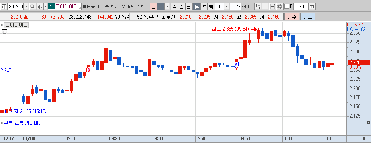Expand the minute interval dropdown arrow
The image size is (371, 143).
click(x=226, y=6)
